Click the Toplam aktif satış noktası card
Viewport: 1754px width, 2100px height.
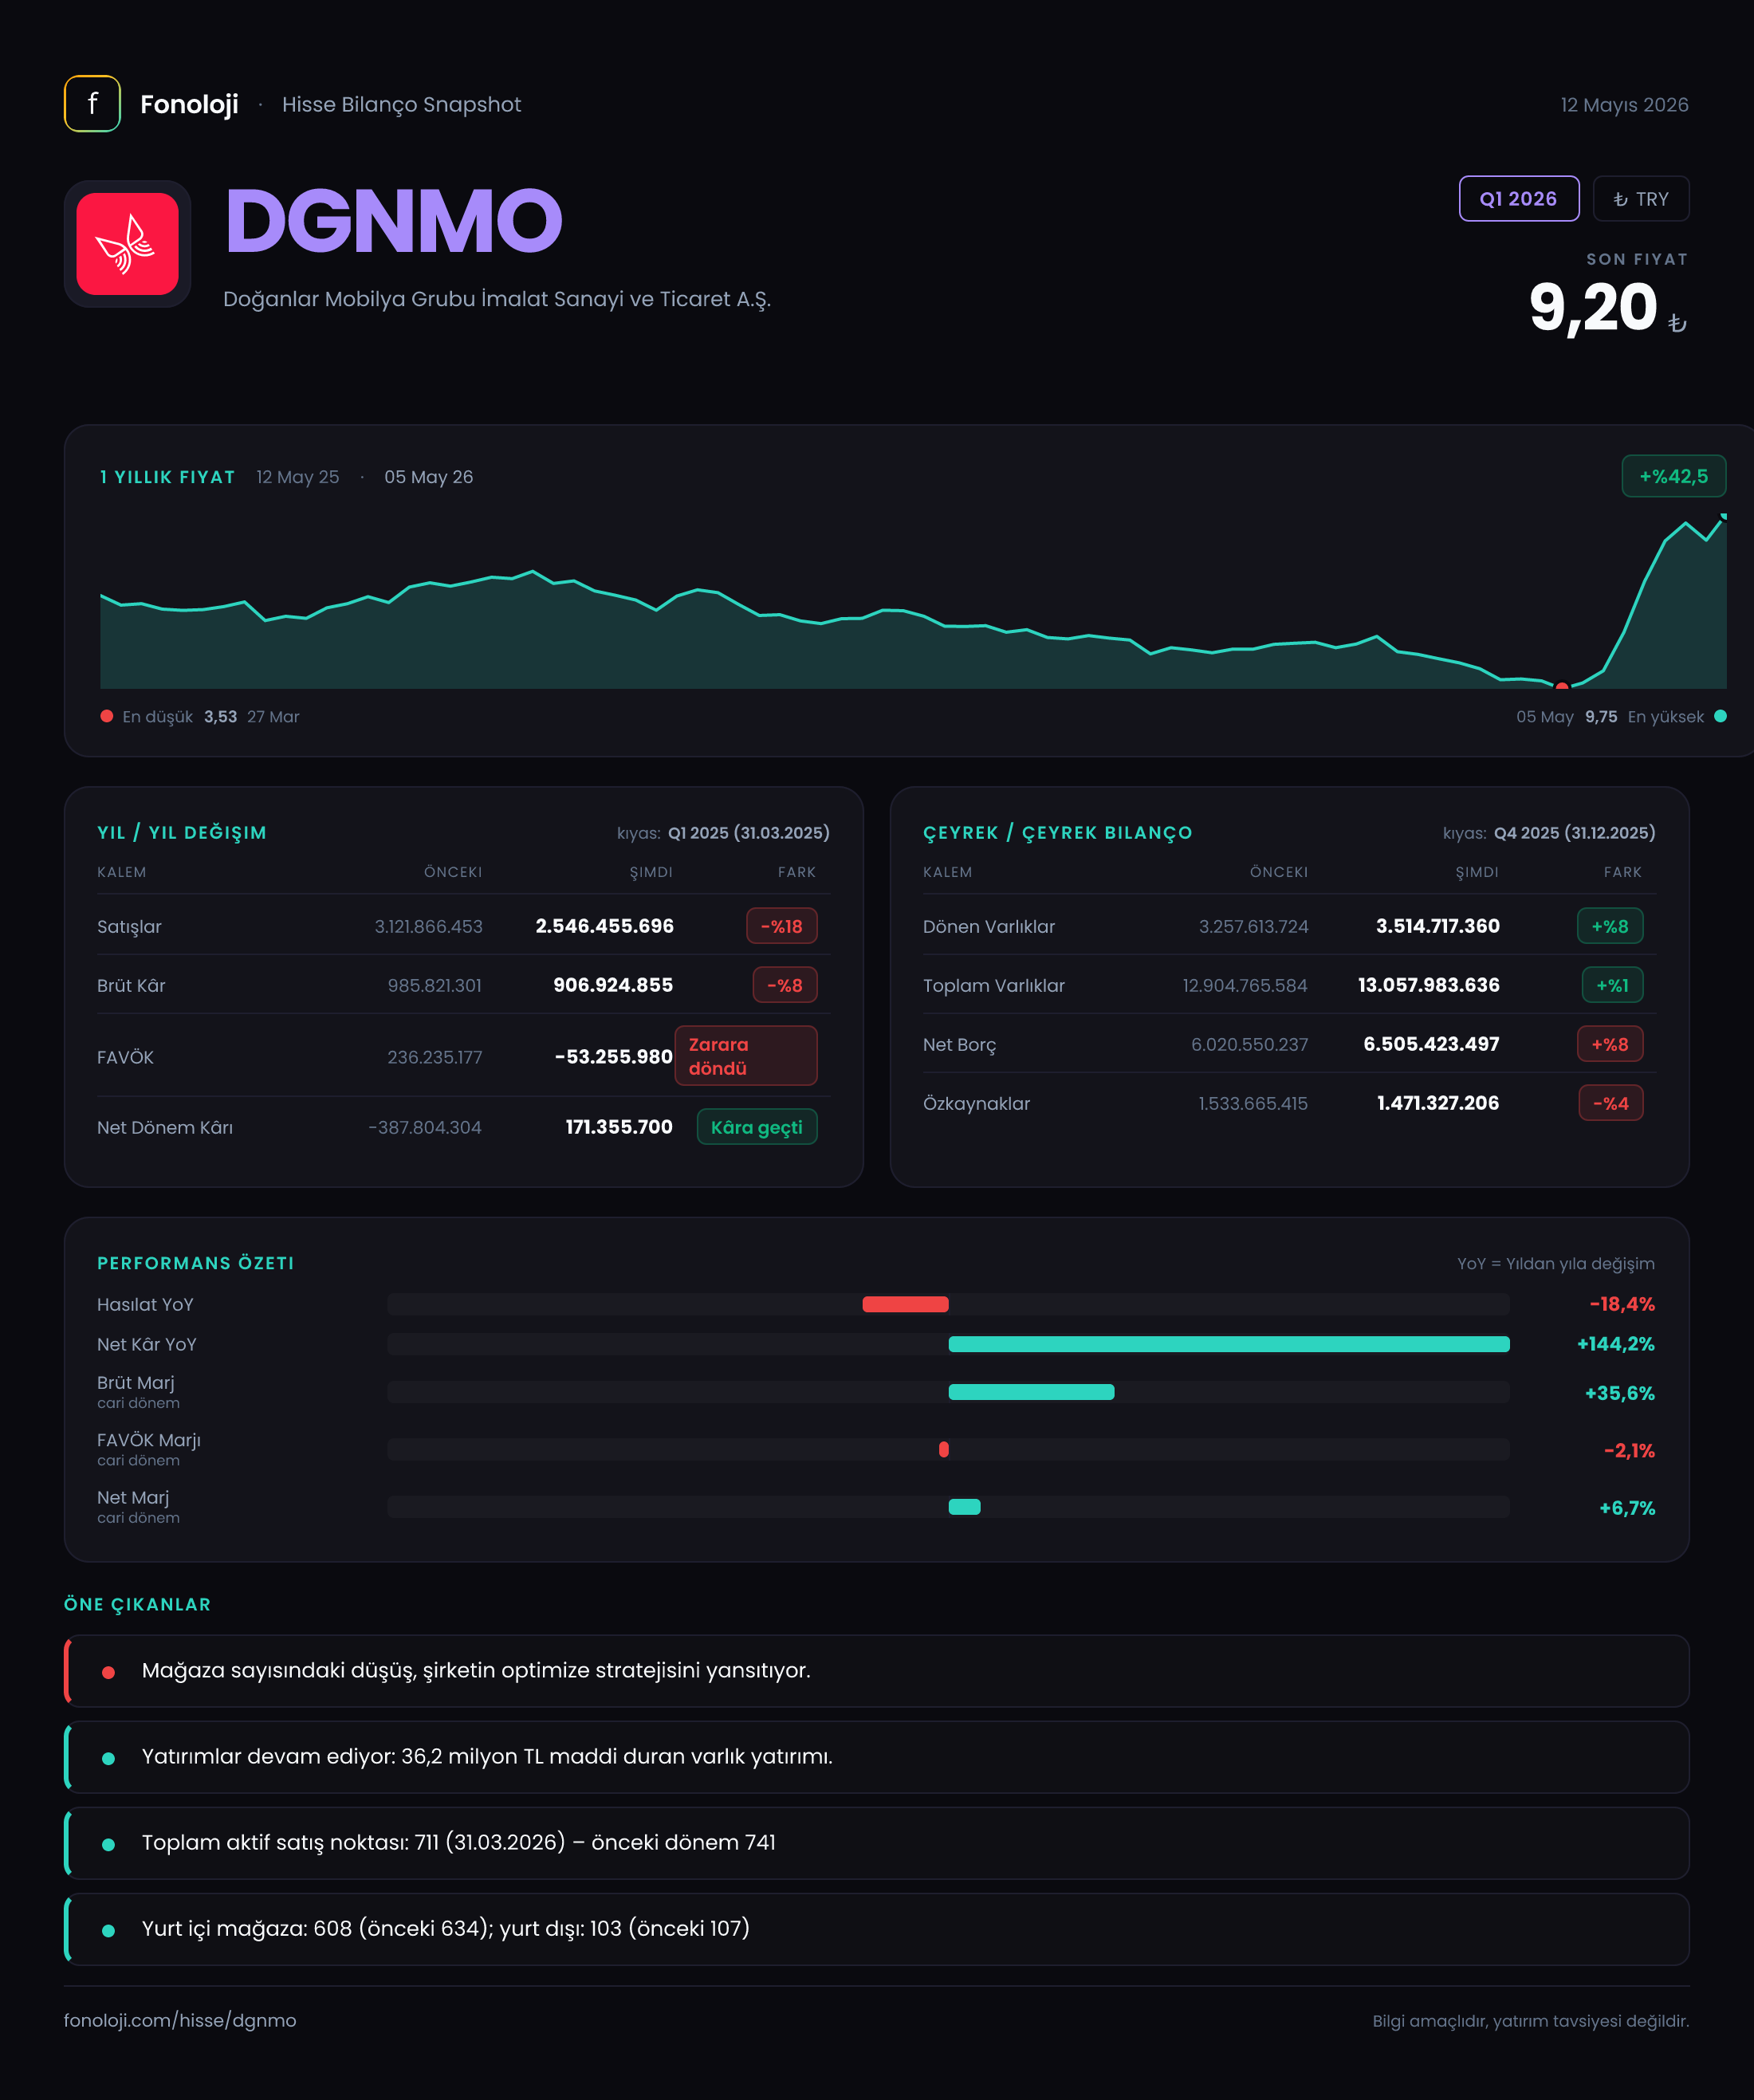pos(877,1843)
